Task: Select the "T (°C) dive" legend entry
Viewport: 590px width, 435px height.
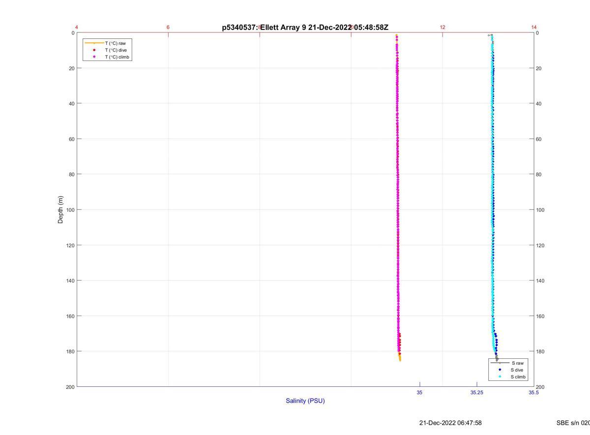Action: coord(116,50)
